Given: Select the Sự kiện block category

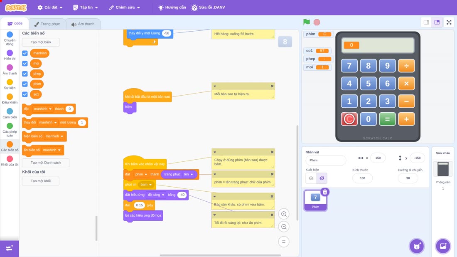Looking at the screenshot, I should point(10,84).
